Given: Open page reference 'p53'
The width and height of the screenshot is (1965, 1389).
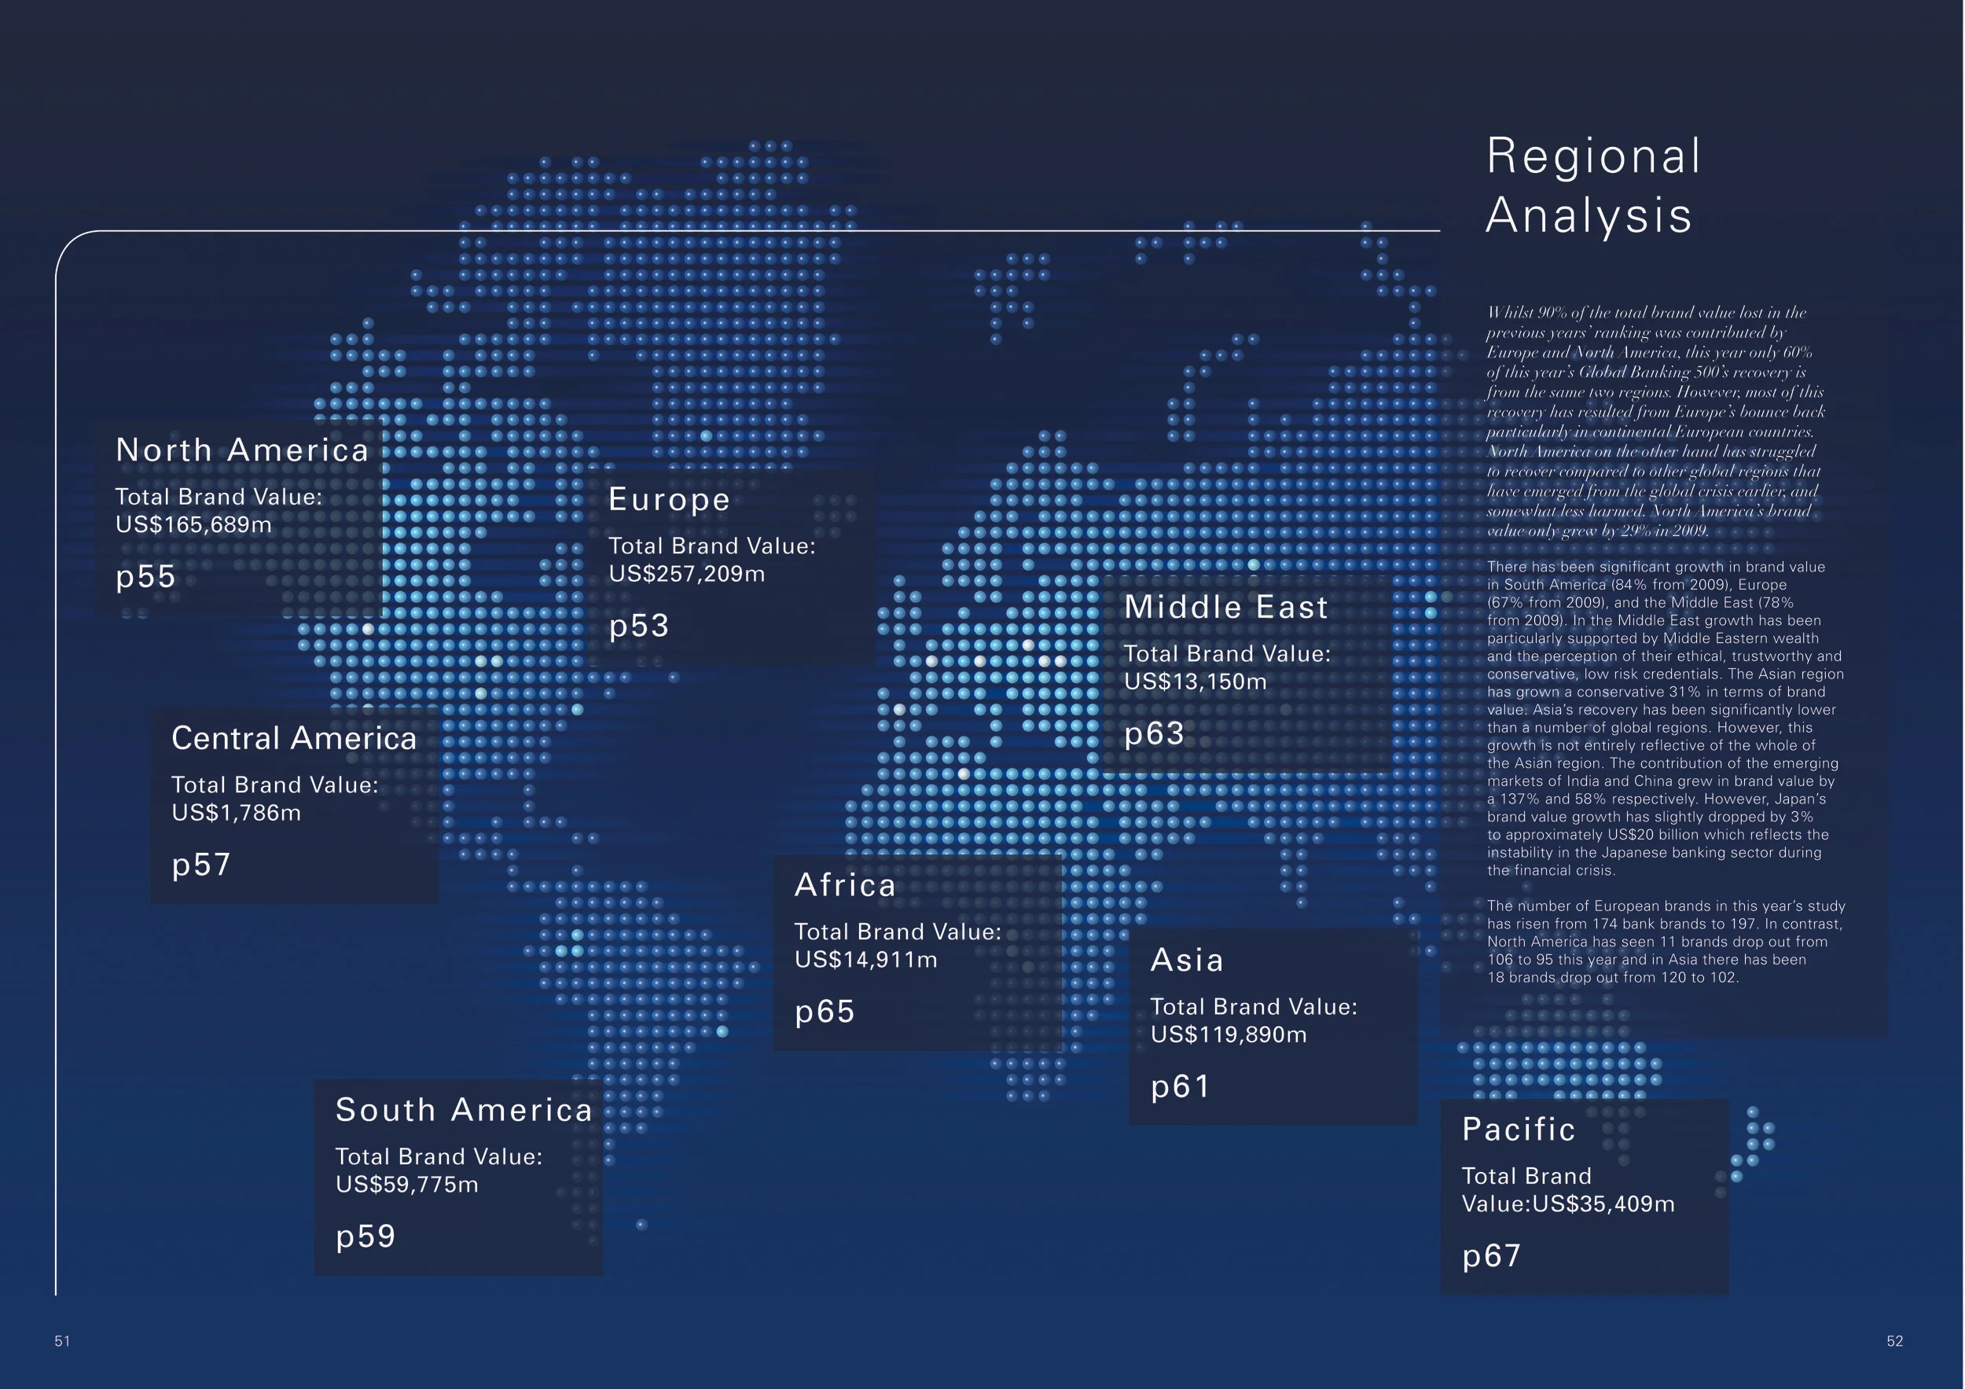Looking at the screenshot, I should (638, 627).
